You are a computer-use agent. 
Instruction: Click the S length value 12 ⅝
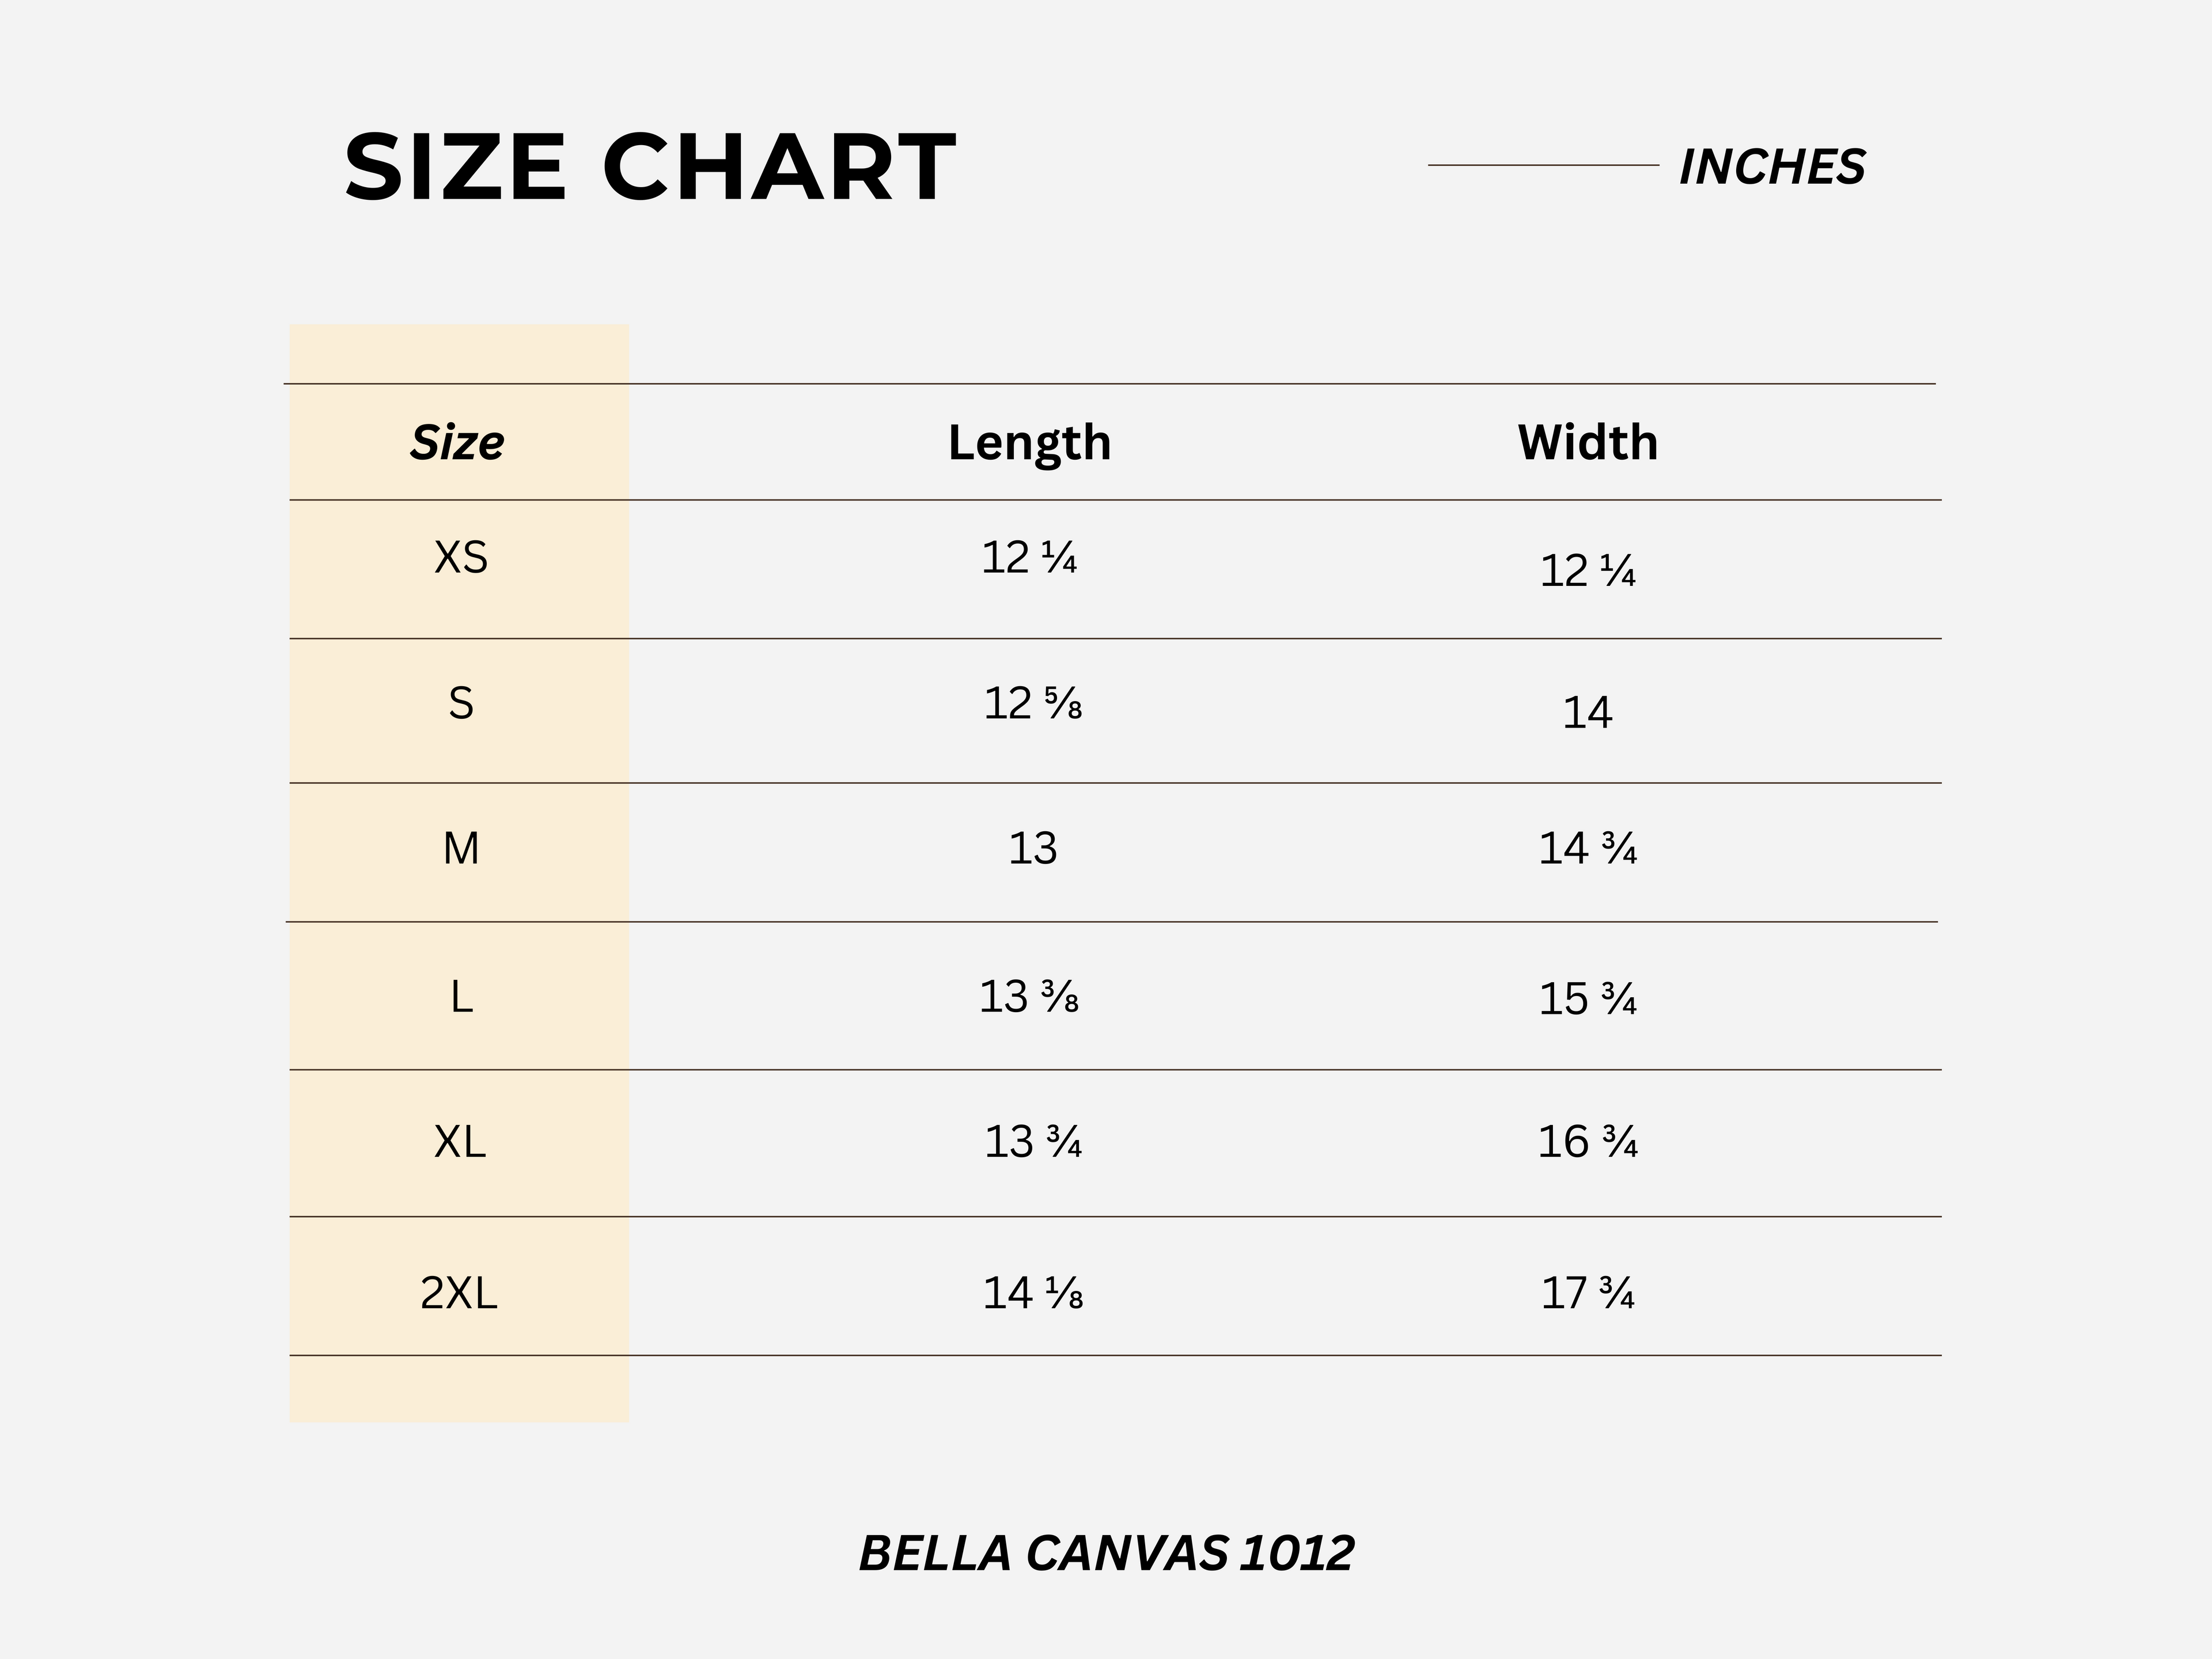(x=1033, y=703)
